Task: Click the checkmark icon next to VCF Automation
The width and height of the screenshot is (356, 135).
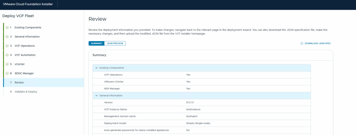Action: (x=7, y=55)
